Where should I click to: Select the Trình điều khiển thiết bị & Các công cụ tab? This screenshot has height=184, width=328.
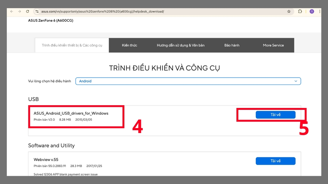click(x=72, y=45)
